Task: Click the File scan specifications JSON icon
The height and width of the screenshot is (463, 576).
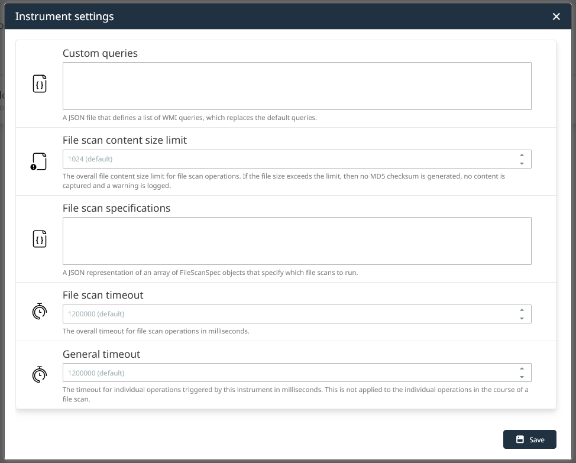Action: click(39, 239)
